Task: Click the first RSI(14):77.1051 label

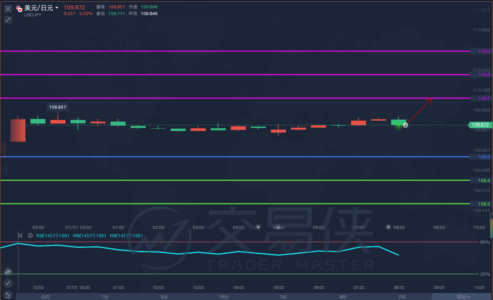Action: tap(53, 236)
